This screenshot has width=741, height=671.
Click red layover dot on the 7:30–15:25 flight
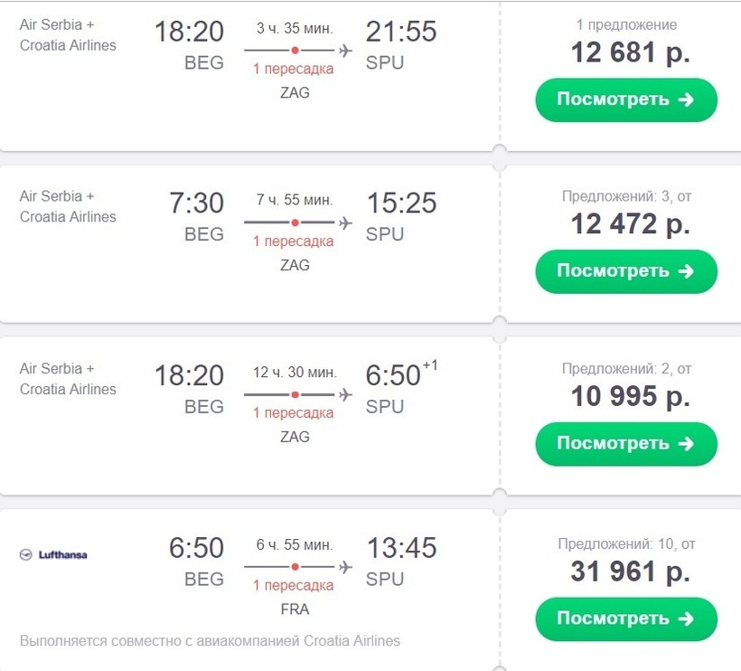tap(295, 222)
